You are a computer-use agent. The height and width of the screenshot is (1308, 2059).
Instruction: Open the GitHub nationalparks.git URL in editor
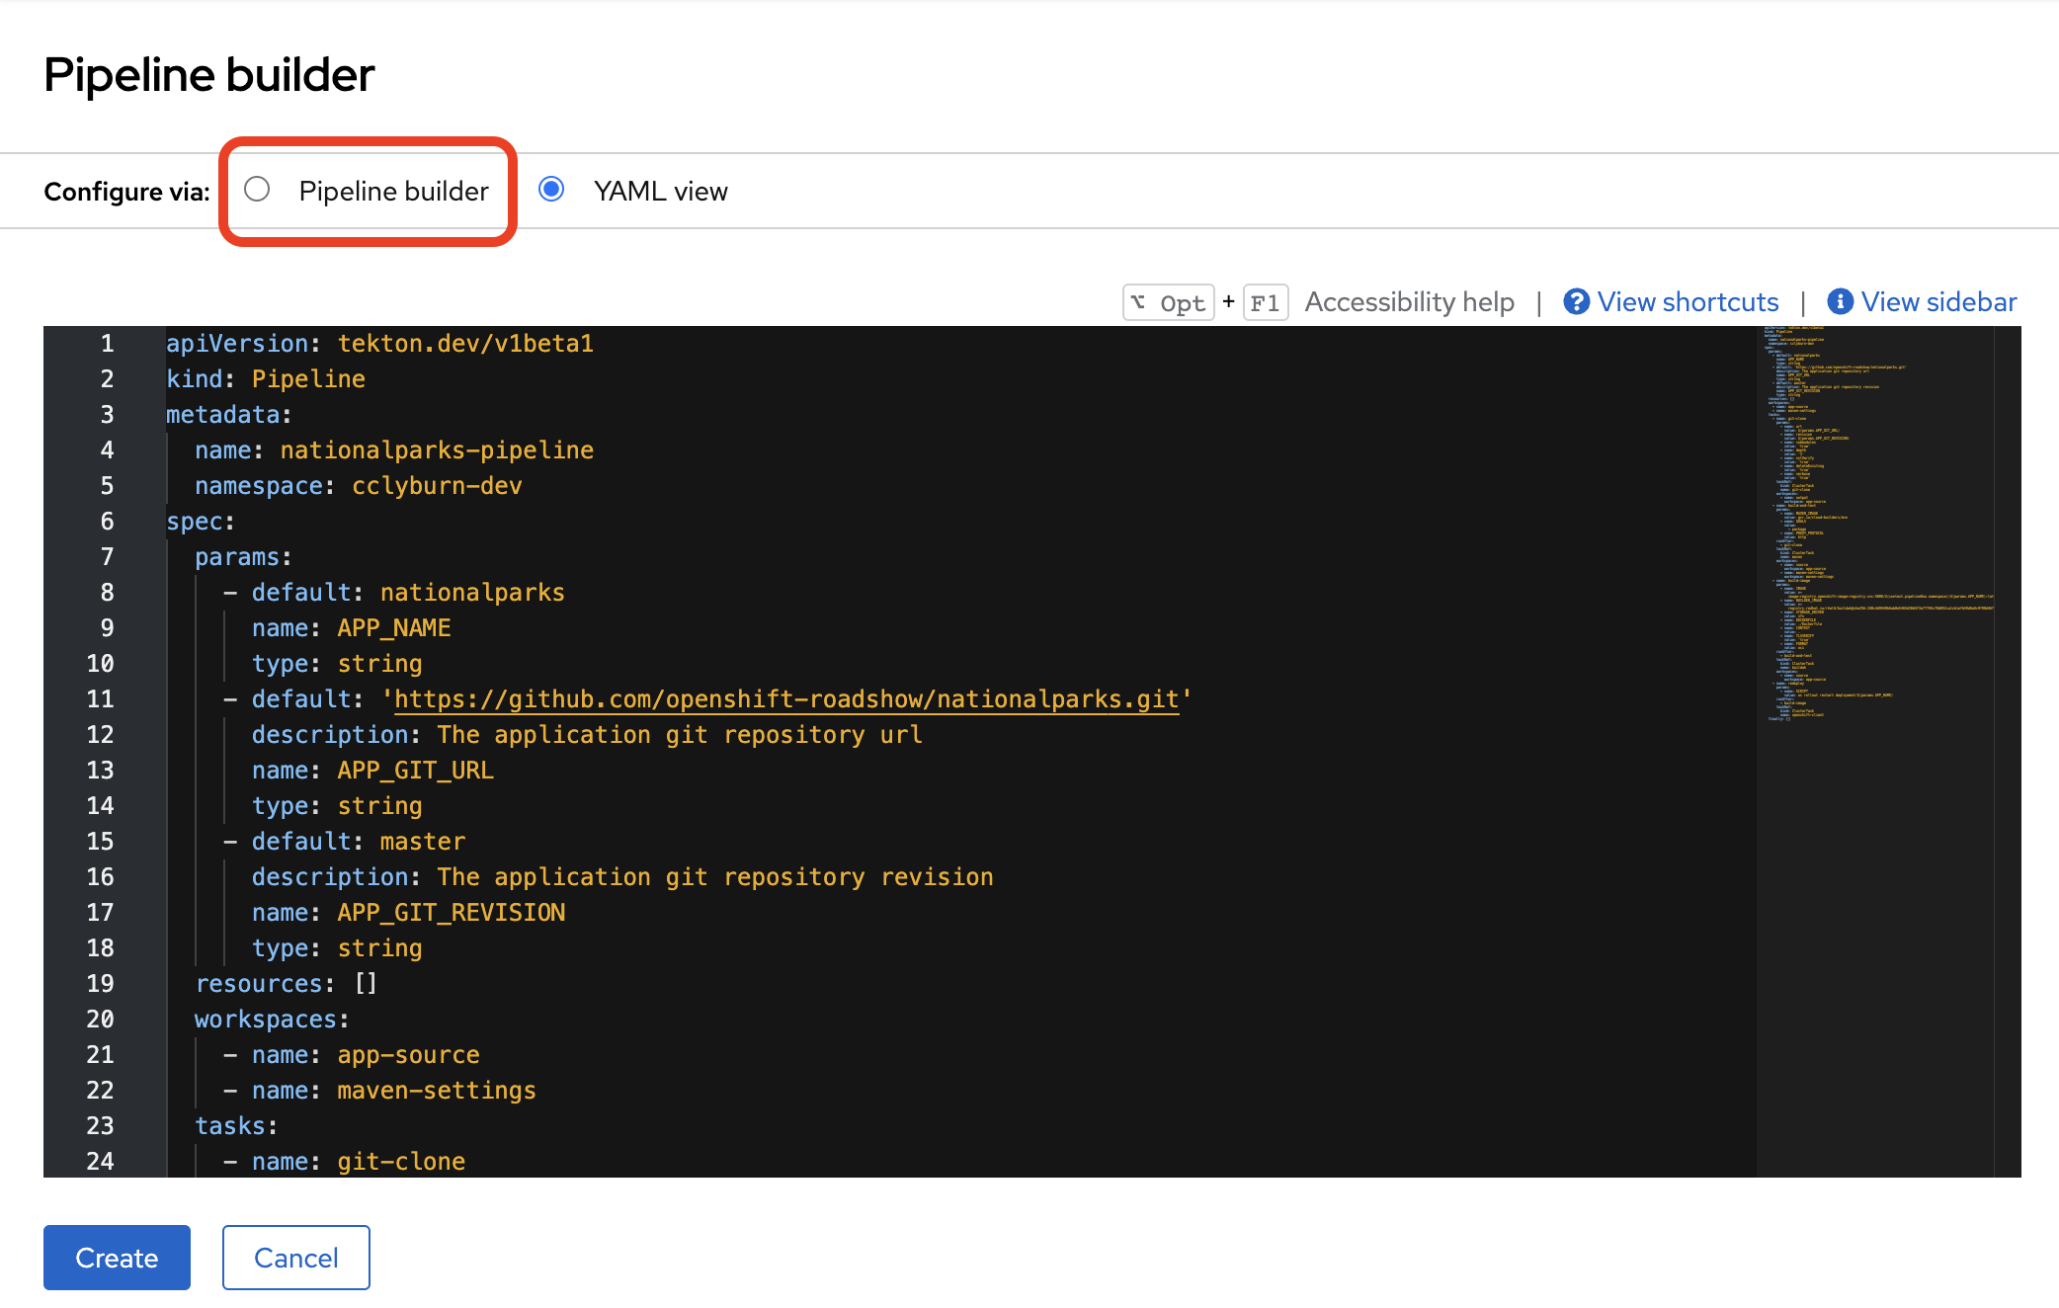click(x=786, y=699)
